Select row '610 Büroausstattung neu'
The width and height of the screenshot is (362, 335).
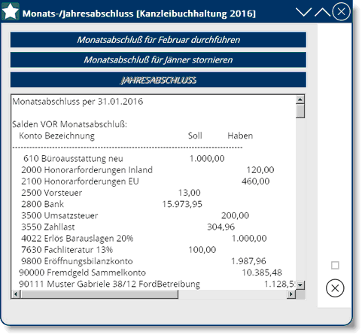pos(154,159)
